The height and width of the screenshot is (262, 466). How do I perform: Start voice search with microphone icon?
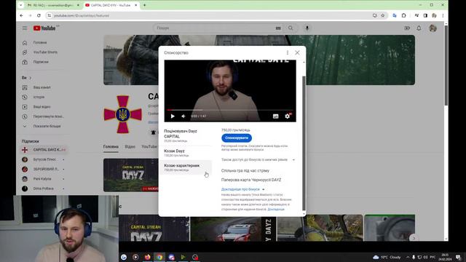coord(307,28)
